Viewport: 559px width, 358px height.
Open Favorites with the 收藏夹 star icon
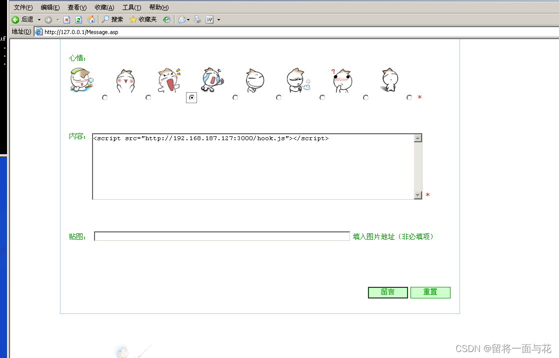coord(134,20)
